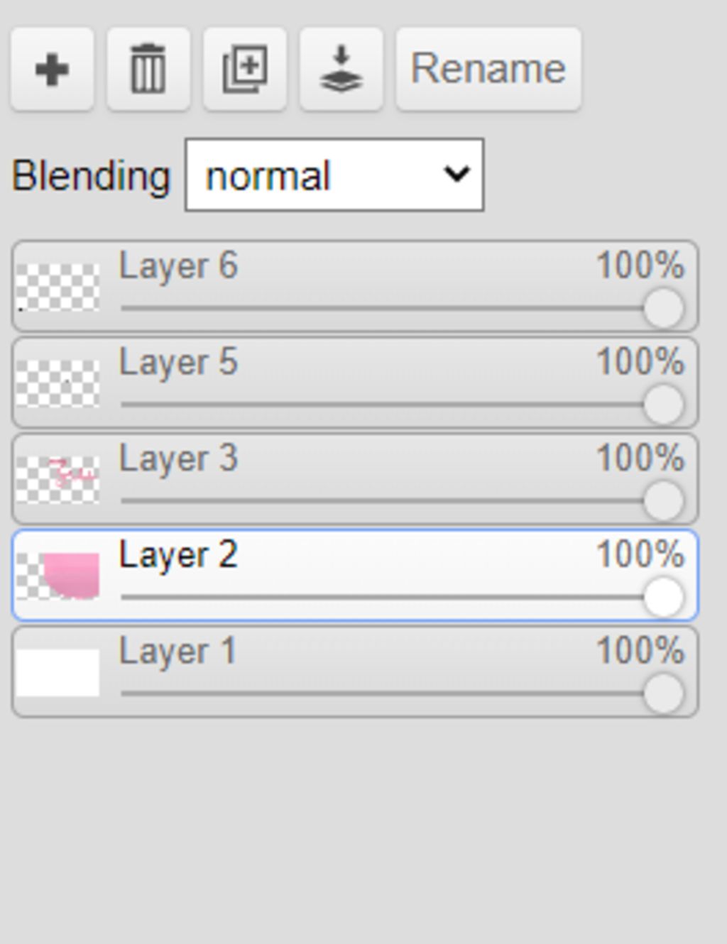Screen dimensions: 727x944
Task: Click Layer 1 white thumbnail
Action: pos(58,673)
